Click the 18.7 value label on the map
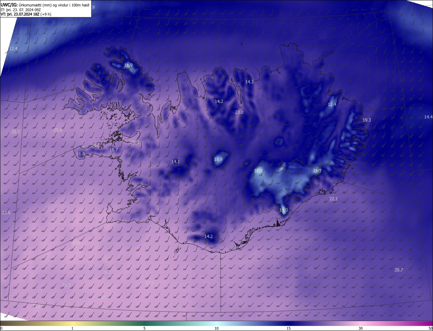 114,150
